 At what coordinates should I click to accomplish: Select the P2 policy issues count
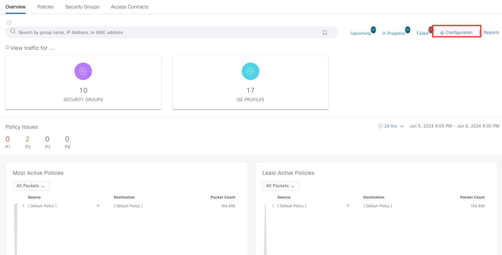(x=27, y=139)
